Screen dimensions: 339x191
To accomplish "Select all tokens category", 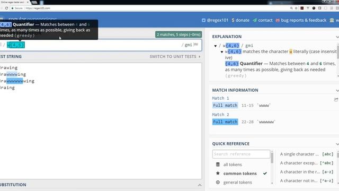I will pos(233,164).
